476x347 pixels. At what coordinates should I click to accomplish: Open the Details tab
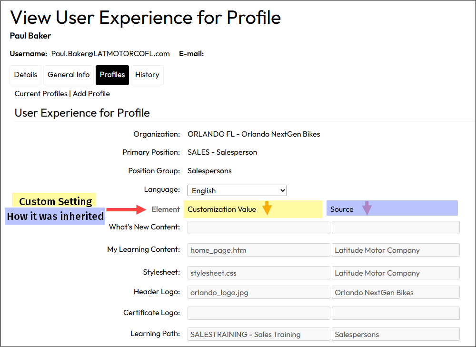(x=26, y=75)
